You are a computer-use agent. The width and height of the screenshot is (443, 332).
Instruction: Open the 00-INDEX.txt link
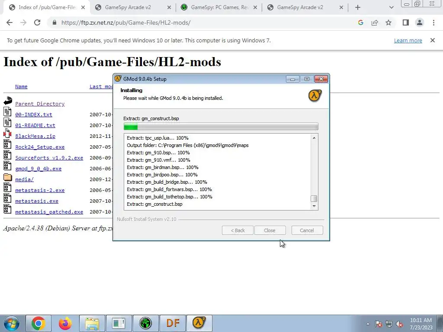34,114
